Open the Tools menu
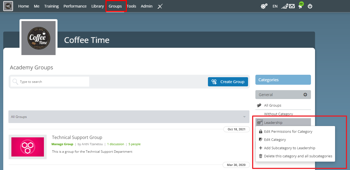 tap(131, 6)
